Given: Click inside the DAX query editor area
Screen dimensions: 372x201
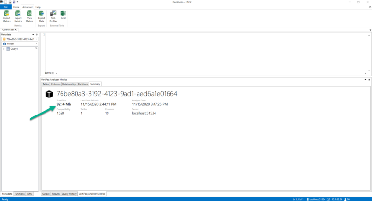Looking at the screenshot, I should pyautogui.click(x=194, y=53).
